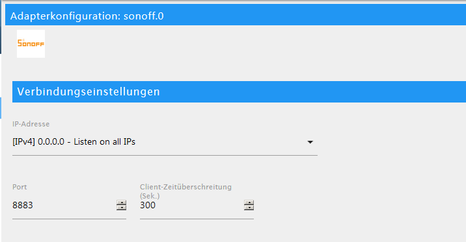Increase Client-Zeitüberschreitung with up arrow

[x=249, y=202]
